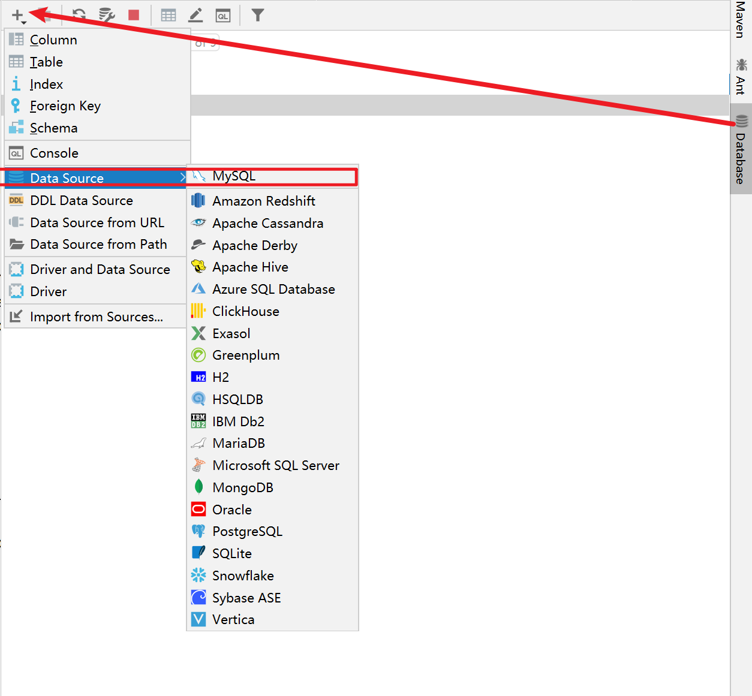Select the H2 data source
The height and width of the screenshot is (696, 752).
click(273, 377)
